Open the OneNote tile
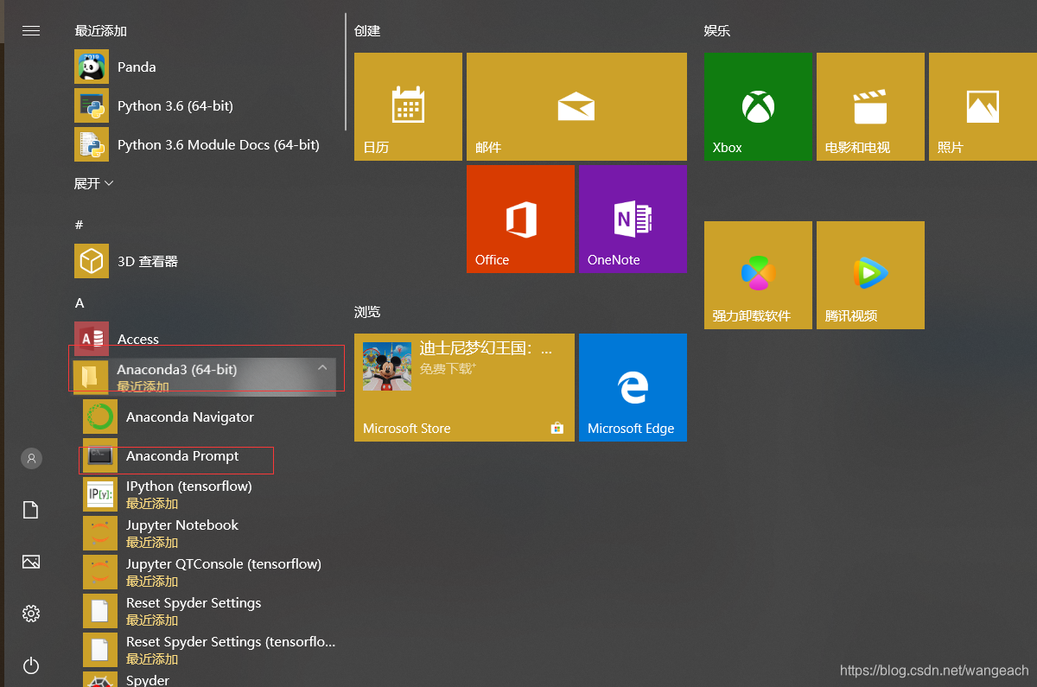Viewport: 1037px width, 687px height. (x=633, y=219)
